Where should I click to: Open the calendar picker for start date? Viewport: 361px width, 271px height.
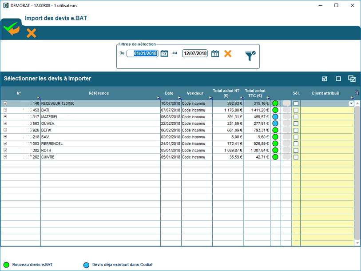click(164, 54)
